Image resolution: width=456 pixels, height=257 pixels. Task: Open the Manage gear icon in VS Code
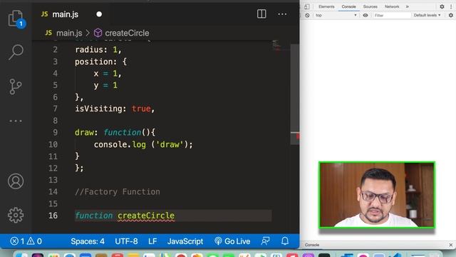pyautogui.click(x=16, y=216)
